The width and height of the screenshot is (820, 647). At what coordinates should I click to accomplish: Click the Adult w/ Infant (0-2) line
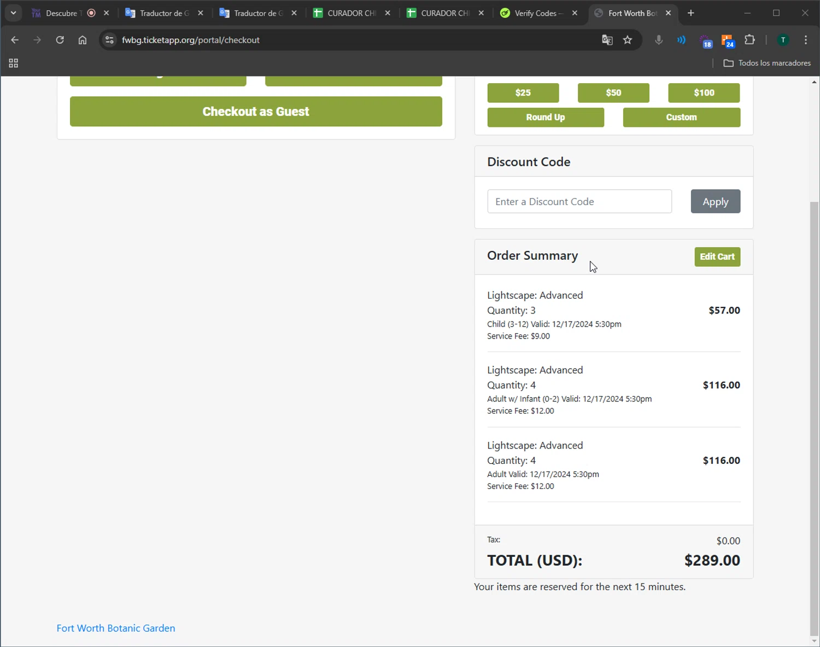click(569, 399)
